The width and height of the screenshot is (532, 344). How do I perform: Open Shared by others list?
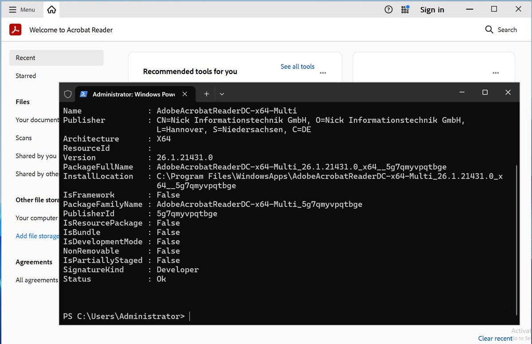pos(37,174)
